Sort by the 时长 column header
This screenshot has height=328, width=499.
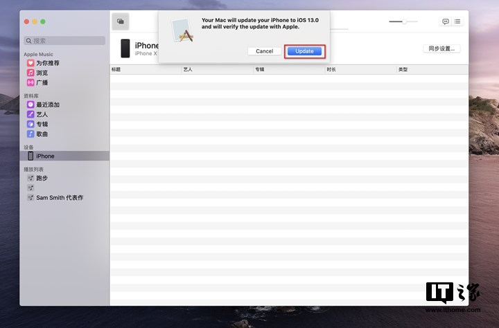pyautogui.click(x=361, y=69)
